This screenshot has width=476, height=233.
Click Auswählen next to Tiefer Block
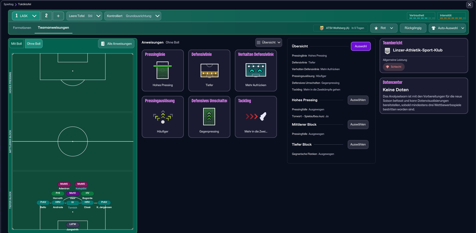358,144
